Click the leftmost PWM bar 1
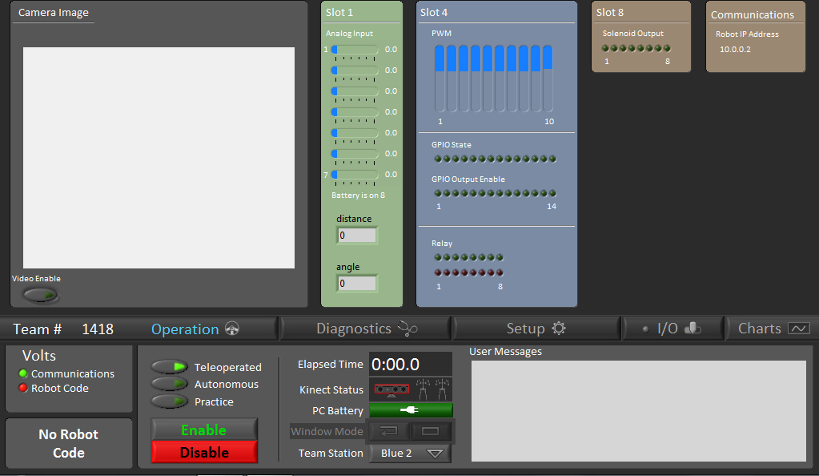 440,79
